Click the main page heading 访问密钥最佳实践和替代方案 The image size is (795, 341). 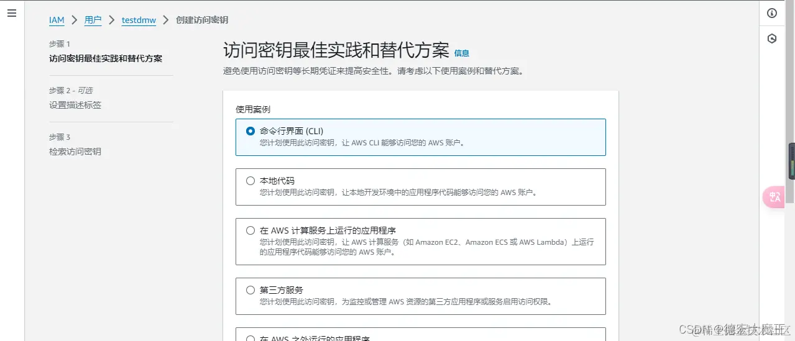coord(336,50)
